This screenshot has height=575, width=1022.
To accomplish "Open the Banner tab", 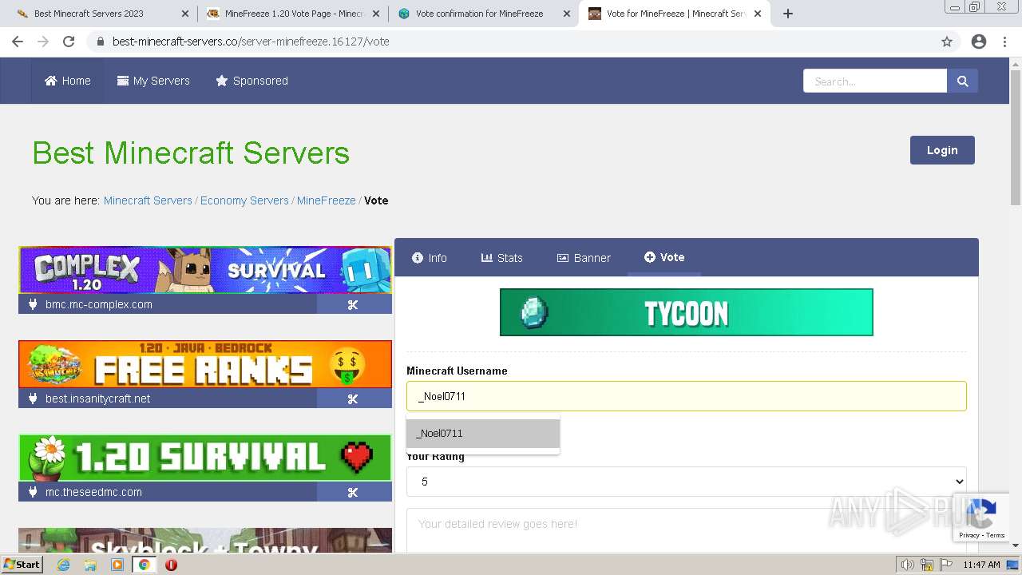I will [x=584, y=258].
